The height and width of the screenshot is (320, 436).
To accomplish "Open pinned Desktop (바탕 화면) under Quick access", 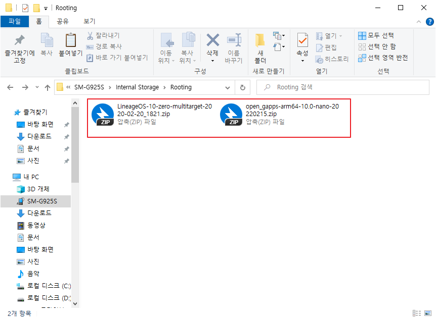I will click(35, 124).
